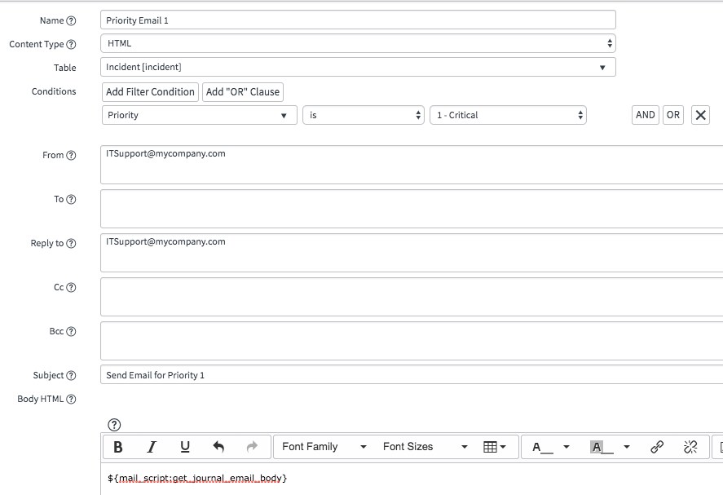723x495 pixels.
Task: Click the Remove Link icon
Action: pyautogui.click(x=690, y=446)
